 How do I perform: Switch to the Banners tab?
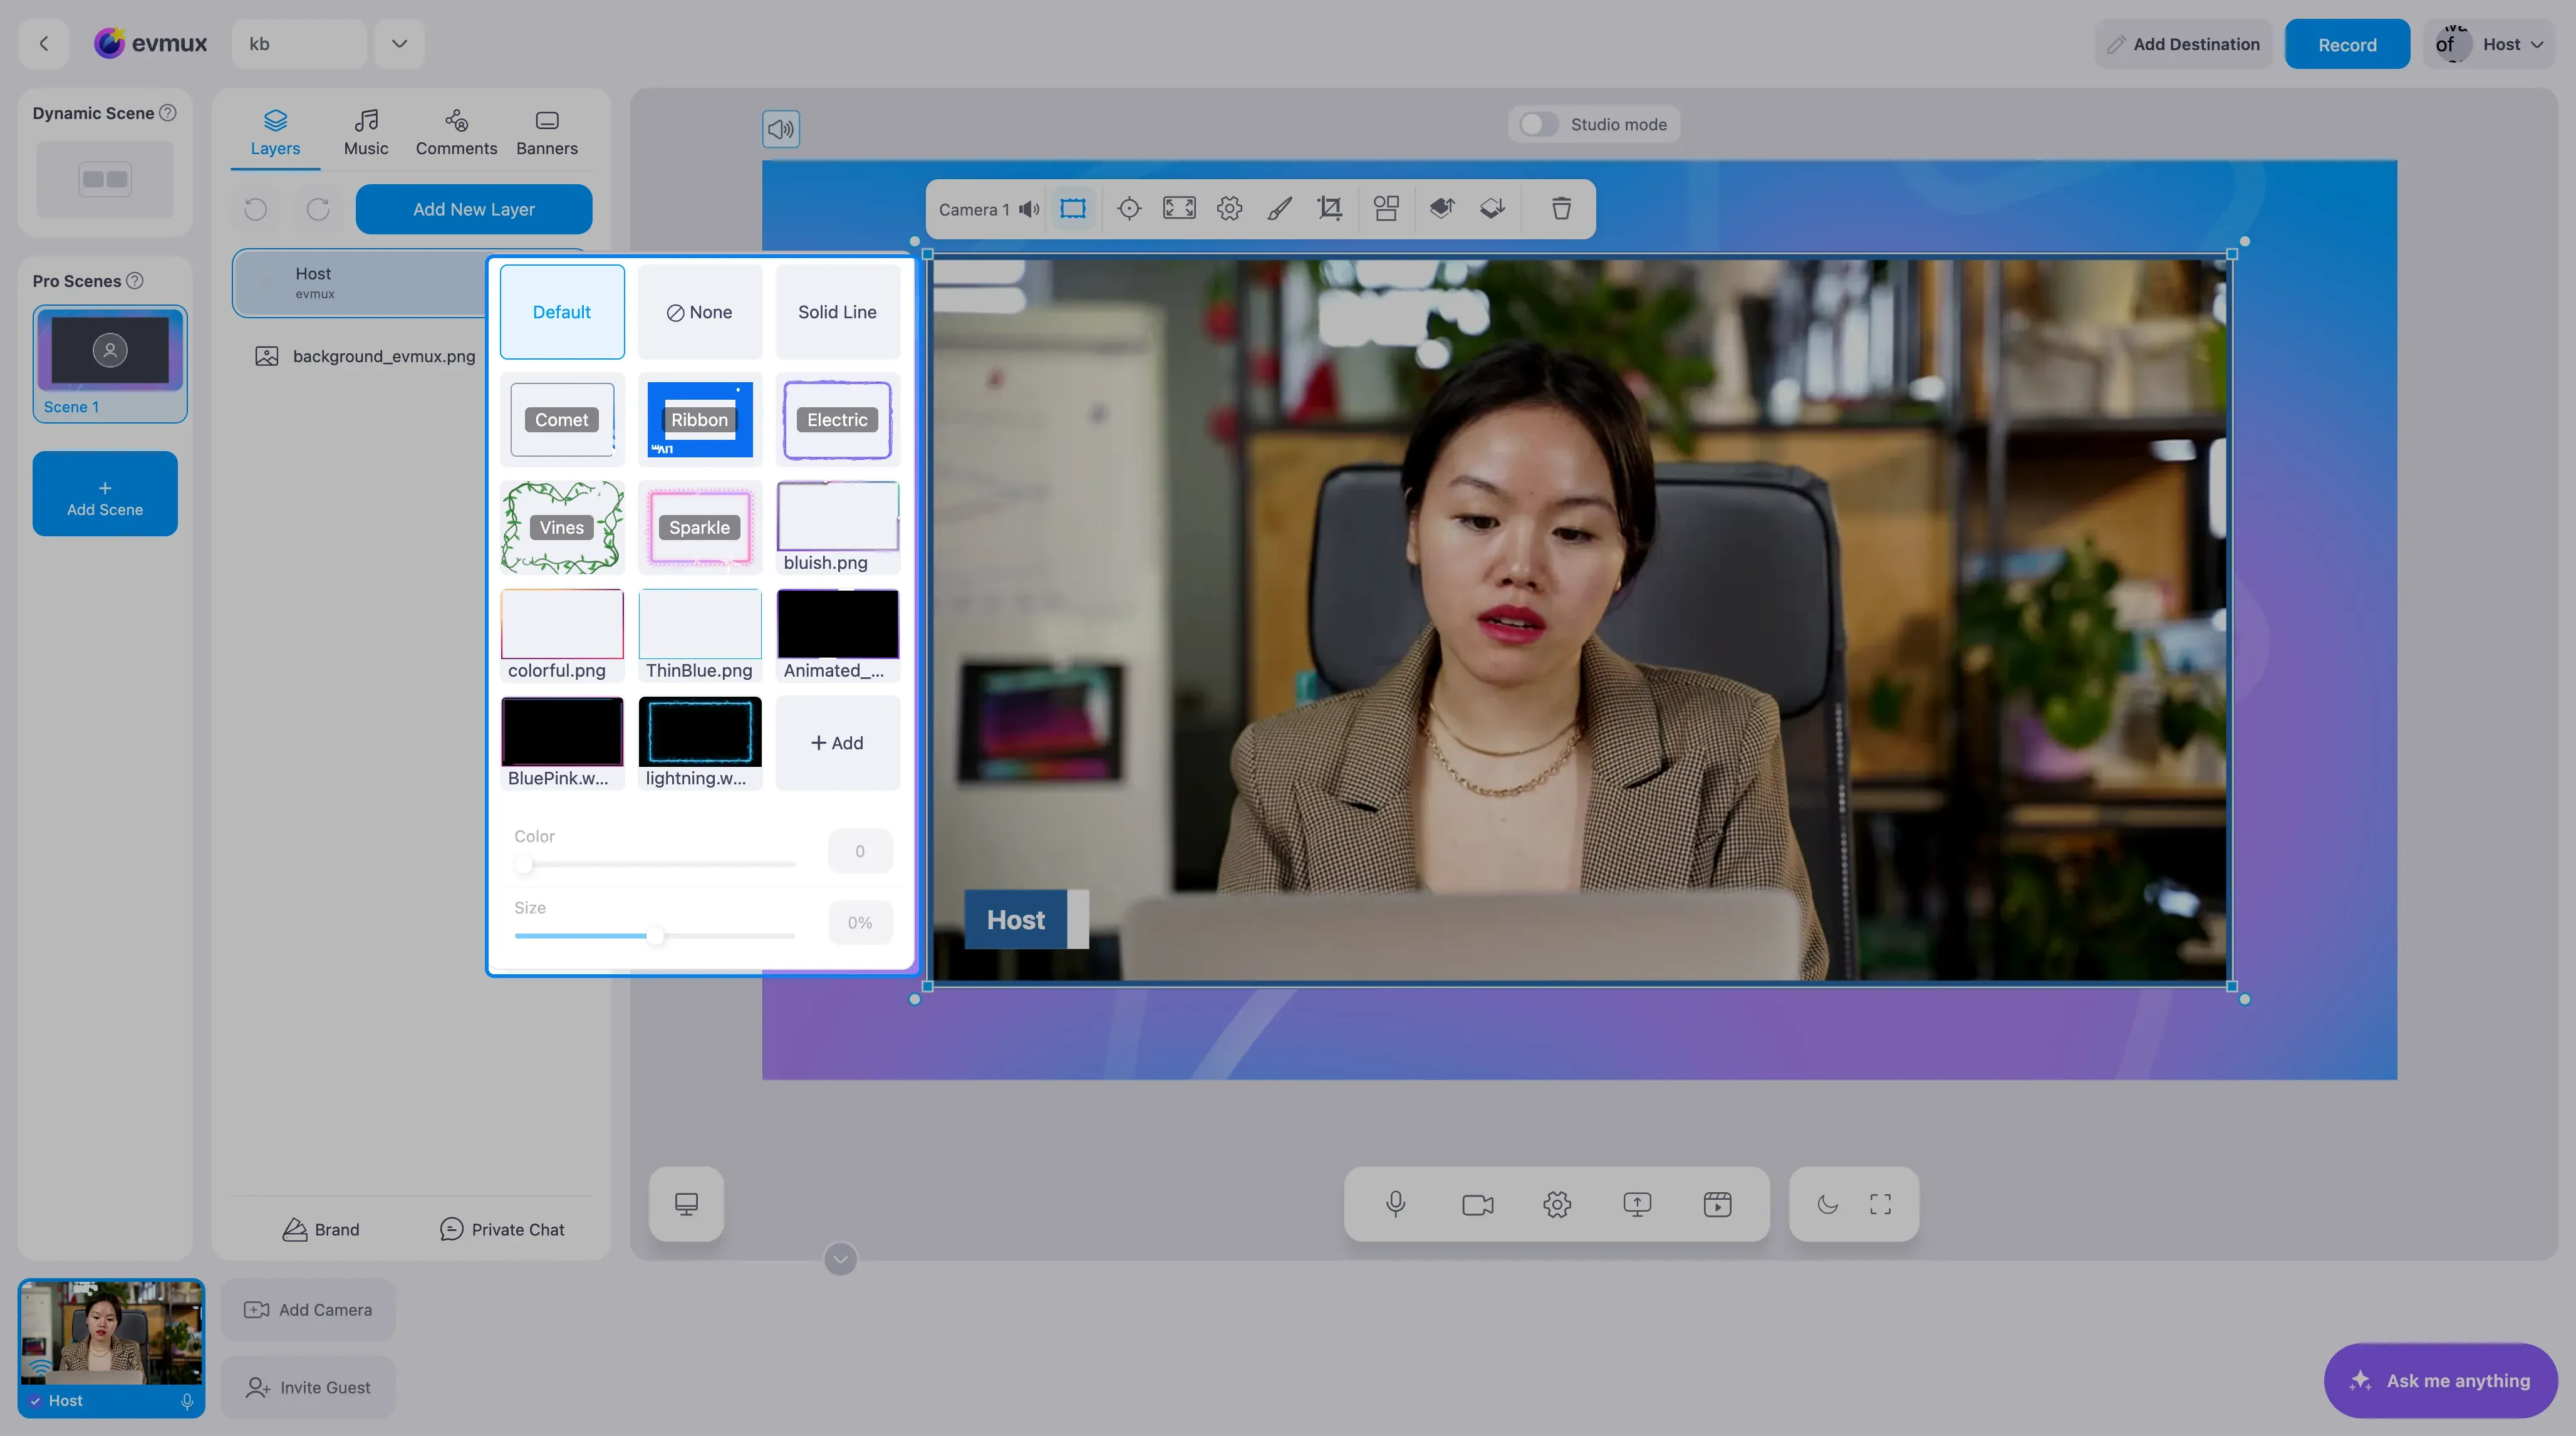click(x=547, y=133)
